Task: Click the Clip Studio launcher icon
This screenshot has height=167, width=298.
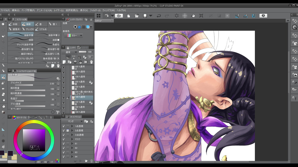Action: point(119,16)
